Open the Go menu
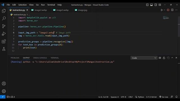This screenshot has width=180, height=101. click(37, 5)
